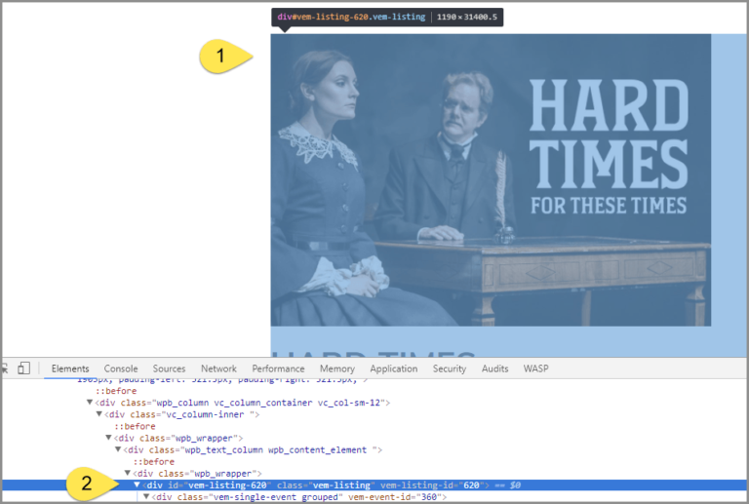Open the Application tab
The image size is (749, 504).
coord(393,368)
